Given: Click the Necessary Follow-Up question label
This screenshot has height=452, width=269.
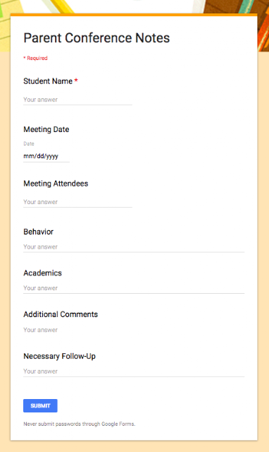Looking at the screenshot, I should (59, 356).
